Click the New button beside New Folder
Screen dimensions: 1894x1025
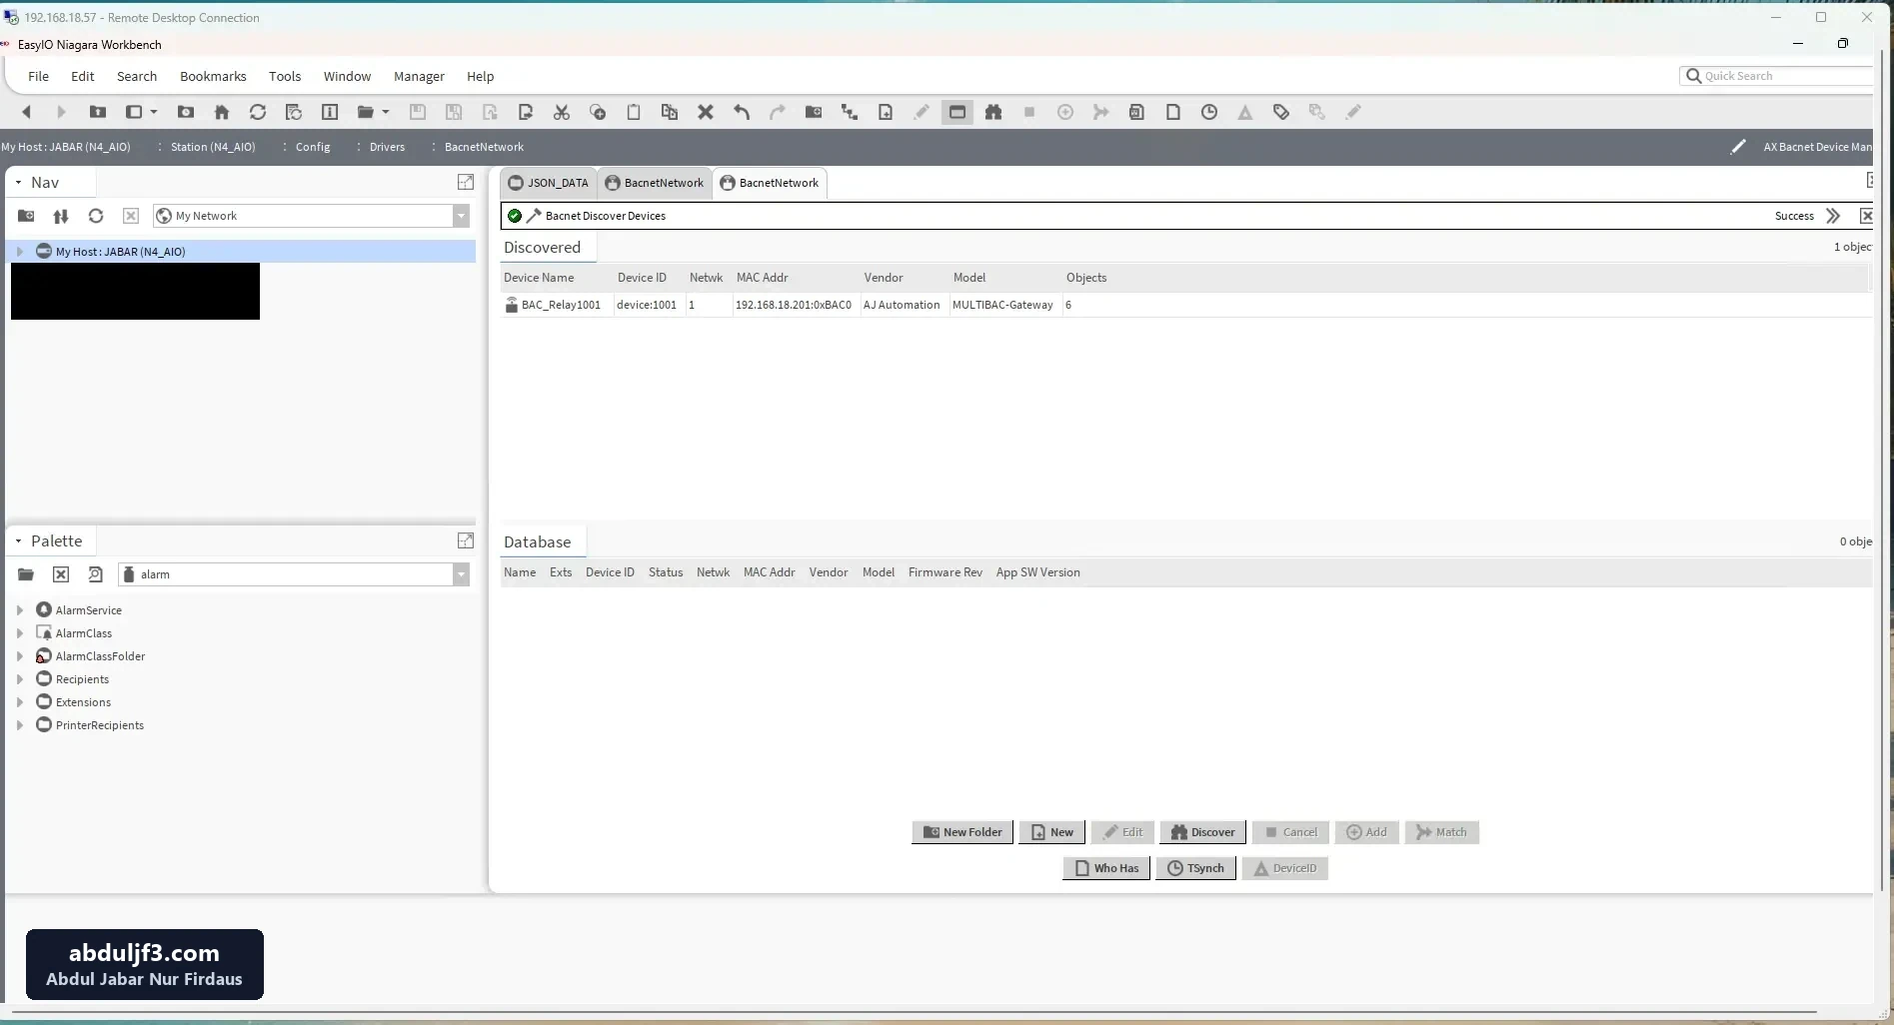tap(1051, 832)
